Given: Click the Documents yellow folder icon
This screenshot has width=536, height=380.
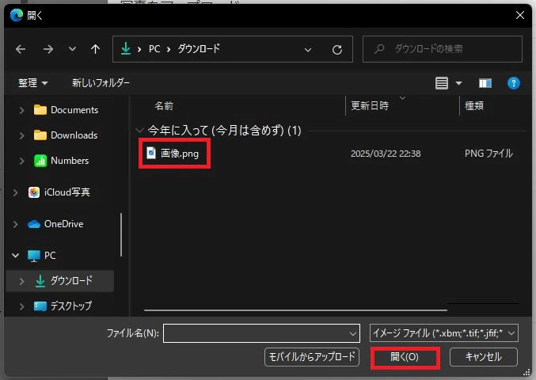Looking at the screenshot, I should (40, 110).
